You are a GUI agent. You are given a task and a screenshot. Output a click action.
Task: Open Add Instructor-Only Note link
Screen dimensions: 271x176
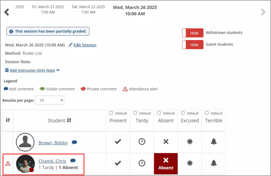coord(32,70)
